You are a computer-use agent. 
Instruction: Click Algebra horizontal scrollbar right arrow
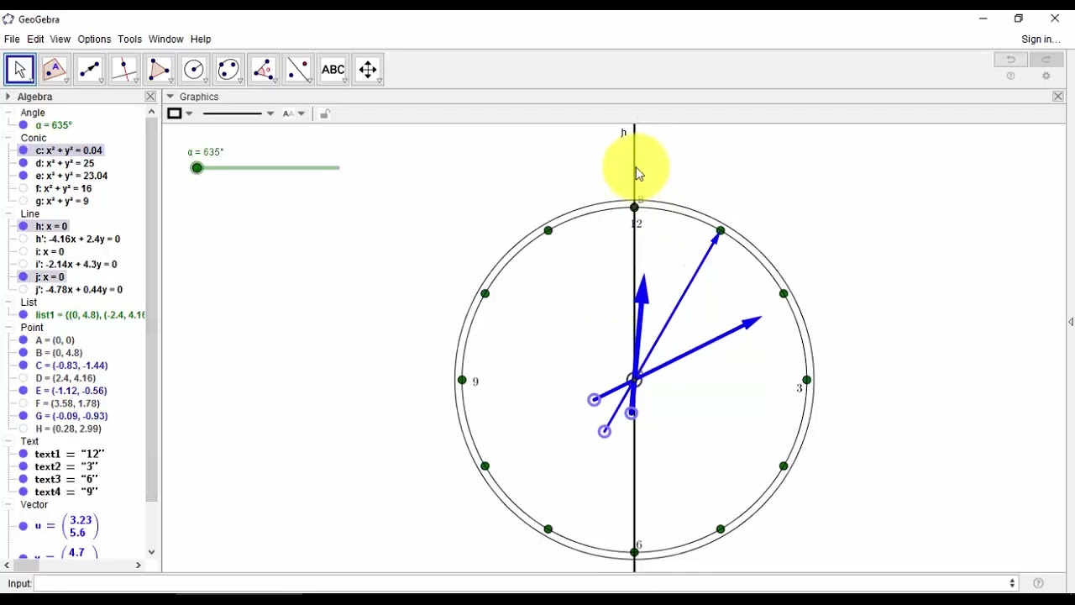point(139,566)
